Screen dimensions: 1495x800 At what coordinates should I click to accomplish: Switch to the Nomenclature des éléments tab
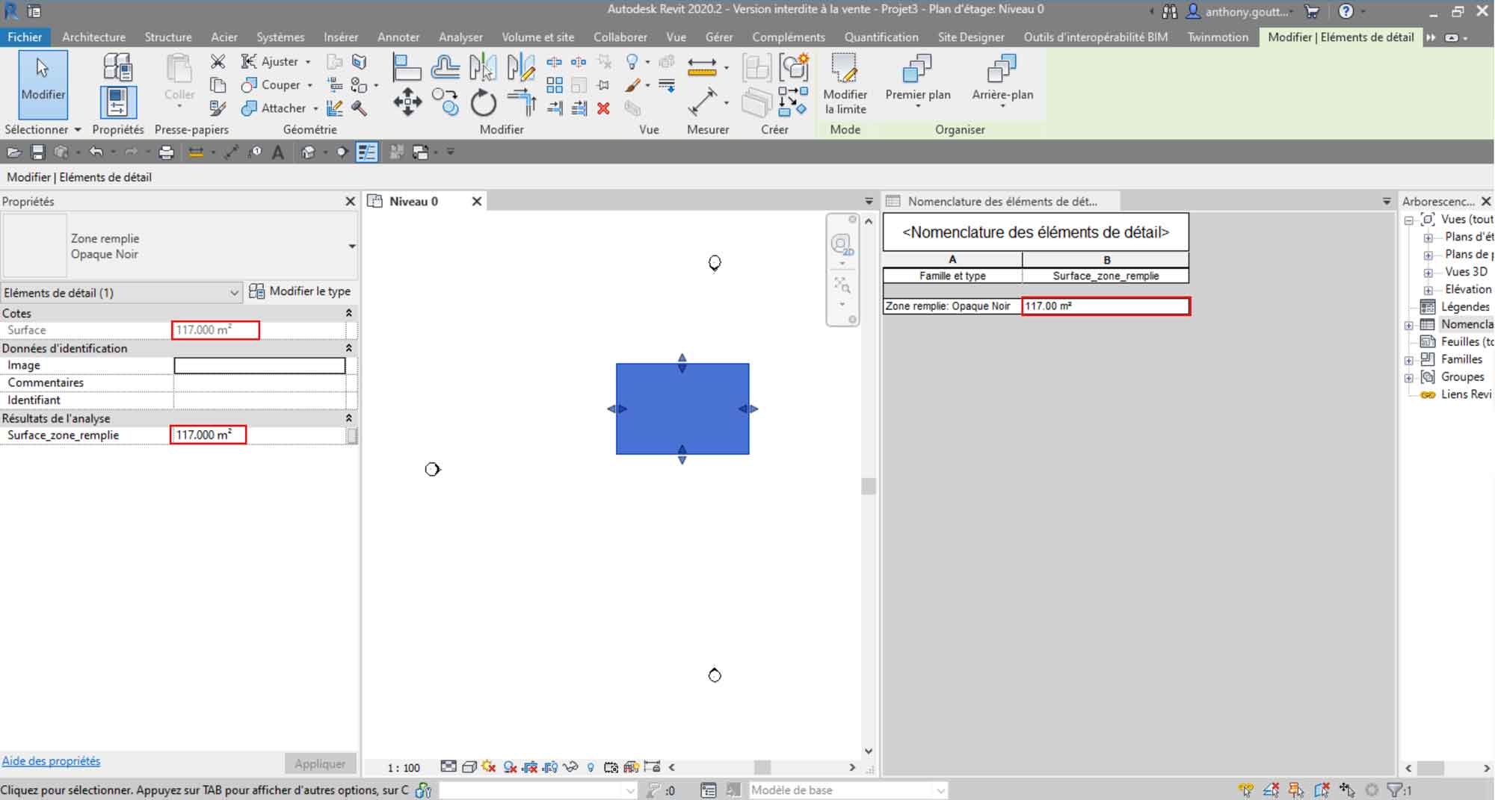coord(1002,202)
